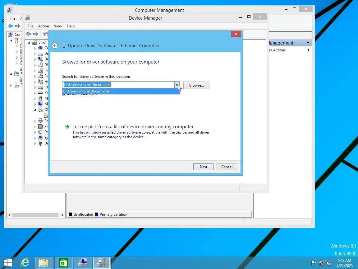Click the Ethernet Controller device icon in dialog title
The width and height of the screenshot is (358, 269).
(64, 46)
